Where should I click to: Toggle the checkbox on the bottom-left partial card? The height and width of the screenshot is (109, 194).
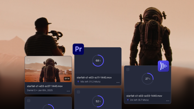(28, 100)
